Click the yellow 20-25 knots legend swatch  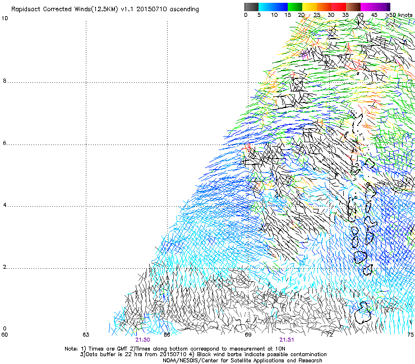(x=310, y=7)
